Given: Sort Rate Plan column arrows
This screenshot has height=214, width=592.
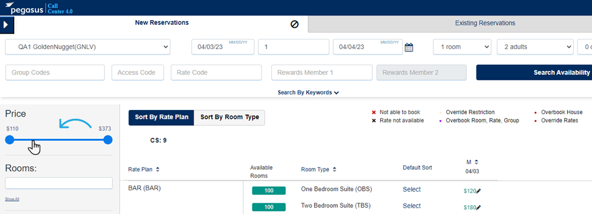Looking at the screenshot, I should coord(158,170).
